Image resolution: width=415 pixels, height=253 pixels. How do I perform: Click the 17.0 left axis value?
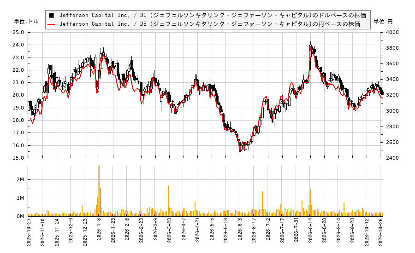[x=18, y=133]
